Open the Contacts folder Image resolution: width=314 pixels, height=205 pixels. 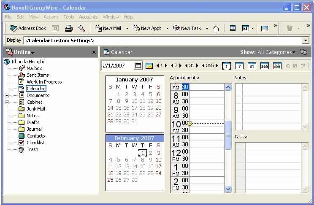pyautogui.click(x=36, y=136)
